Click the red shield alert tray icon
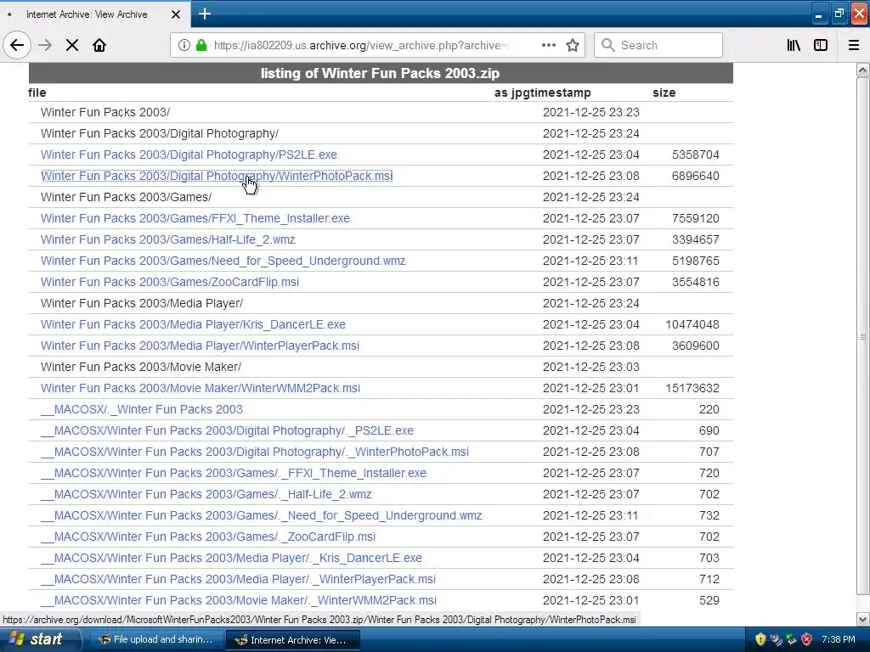The image size is (870, 652). 806,639
